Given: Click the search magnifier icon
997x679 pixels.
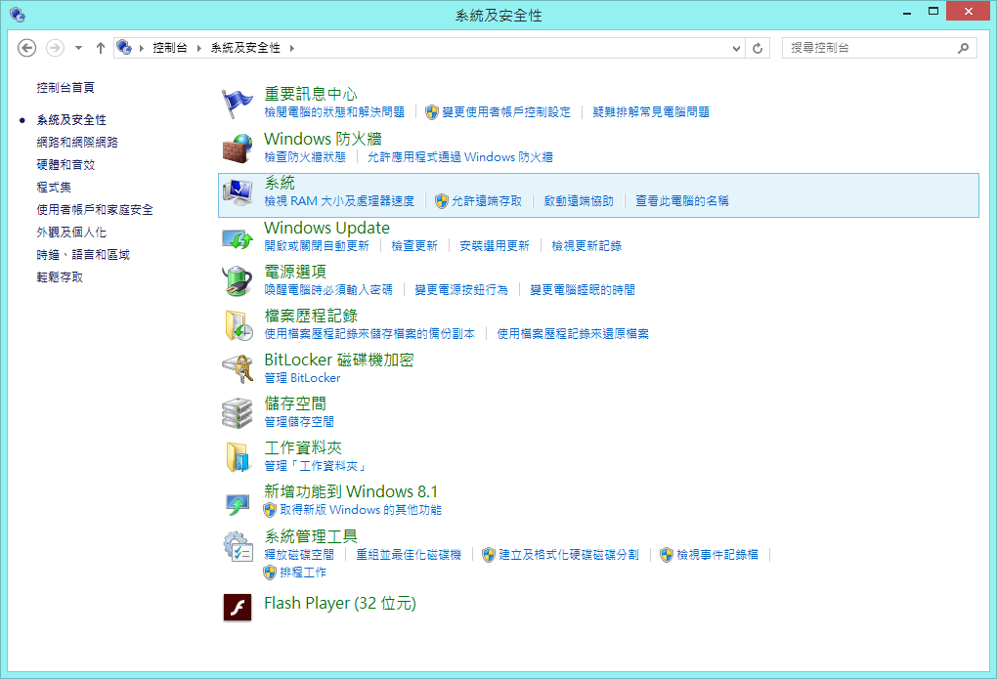Looking at the screenshot, I should pyautogui.click(x=964, y=48).
